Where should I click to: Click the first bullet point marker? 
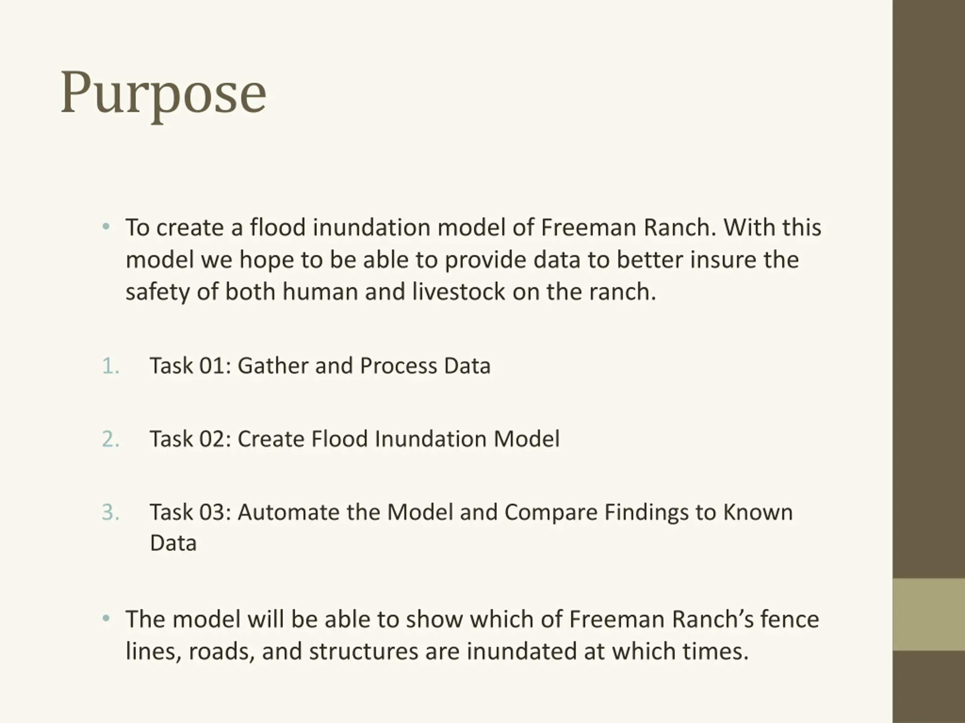pos(106,227)
